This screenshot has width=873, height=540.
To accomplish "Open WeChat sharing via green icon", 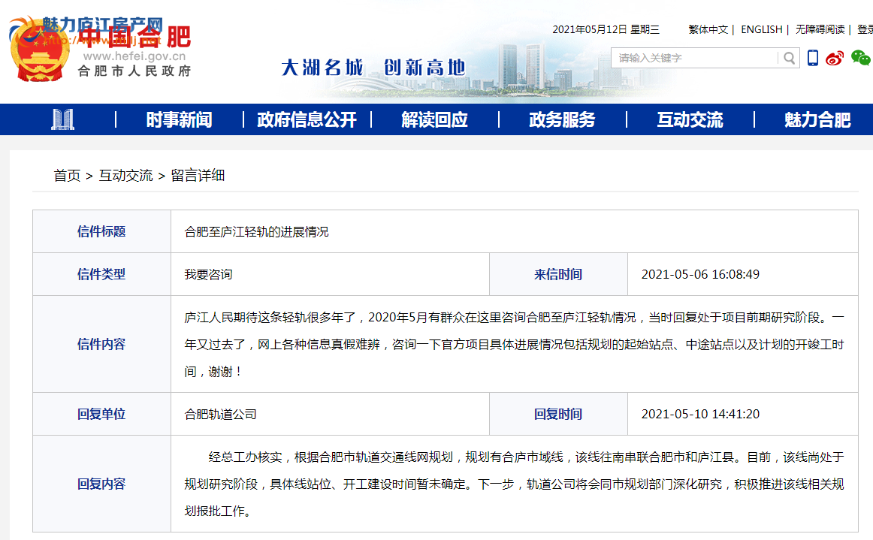I will [x=859, y=57].
